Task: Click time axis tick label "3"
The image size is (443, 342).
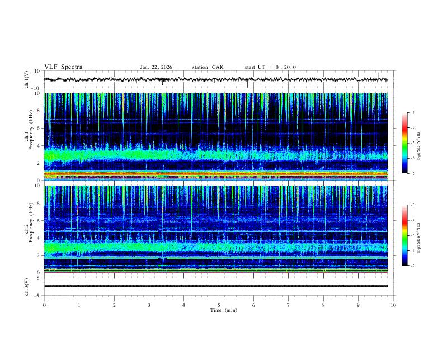Action: click(149, 305)
